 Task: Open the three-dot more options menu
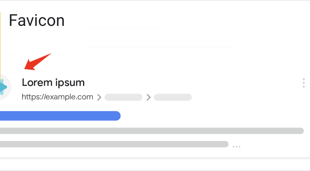coord(304,83)
